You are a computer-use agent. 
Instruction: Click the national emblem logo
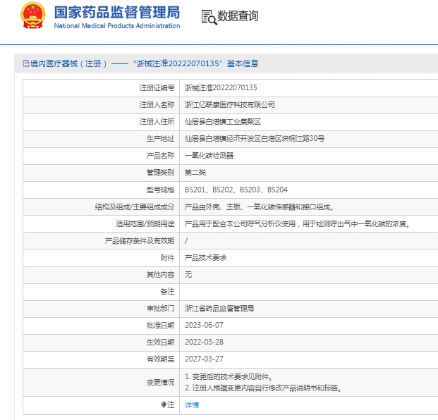point(33,16)
